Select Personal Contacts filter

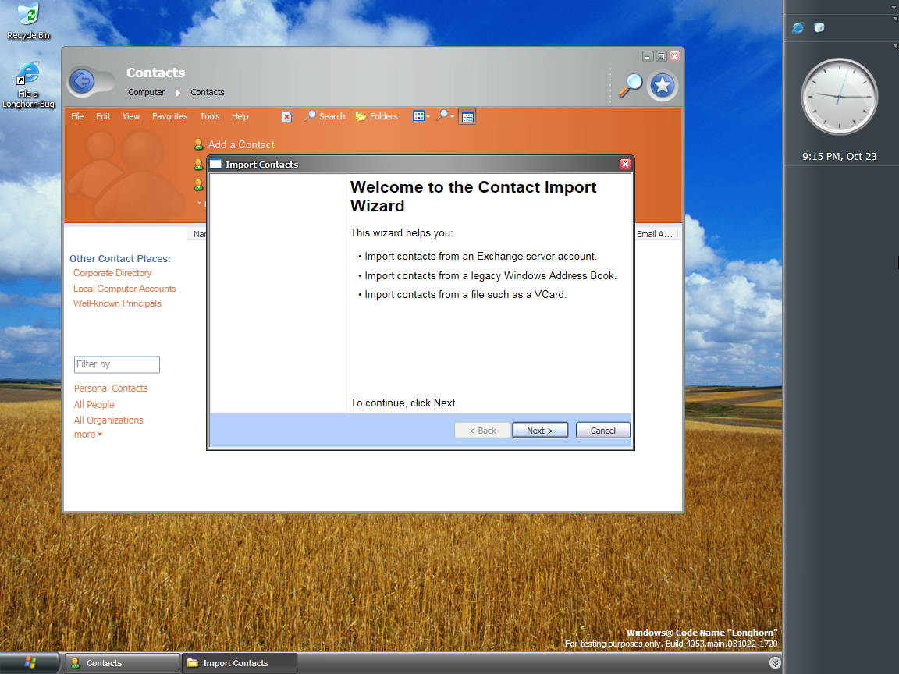(x=111, y=388)
